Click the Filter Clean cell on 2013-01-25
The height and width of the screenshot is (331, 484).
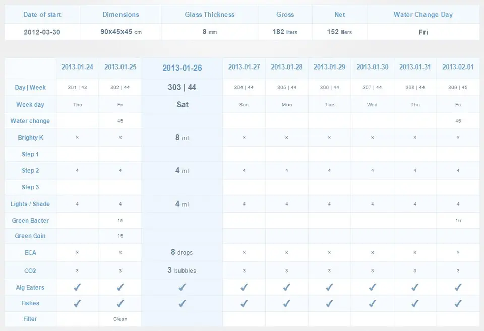(x=120, y=319)
